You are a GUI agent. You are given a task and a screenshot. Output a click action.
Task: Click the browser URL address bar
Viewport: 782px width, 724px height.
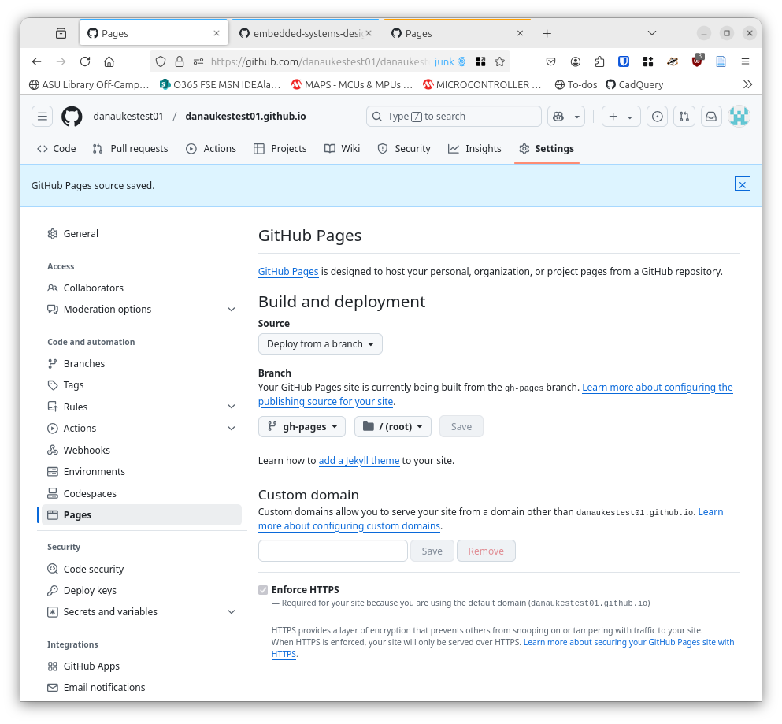click(x=319, y=61)
